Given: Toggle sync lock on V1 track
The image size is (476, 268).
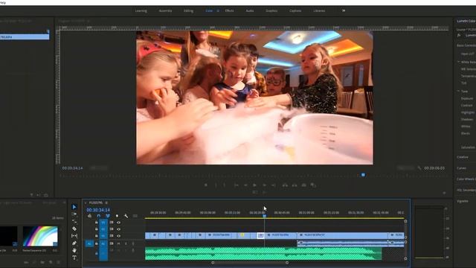Looking at the screenshot, I should [112, 236].
